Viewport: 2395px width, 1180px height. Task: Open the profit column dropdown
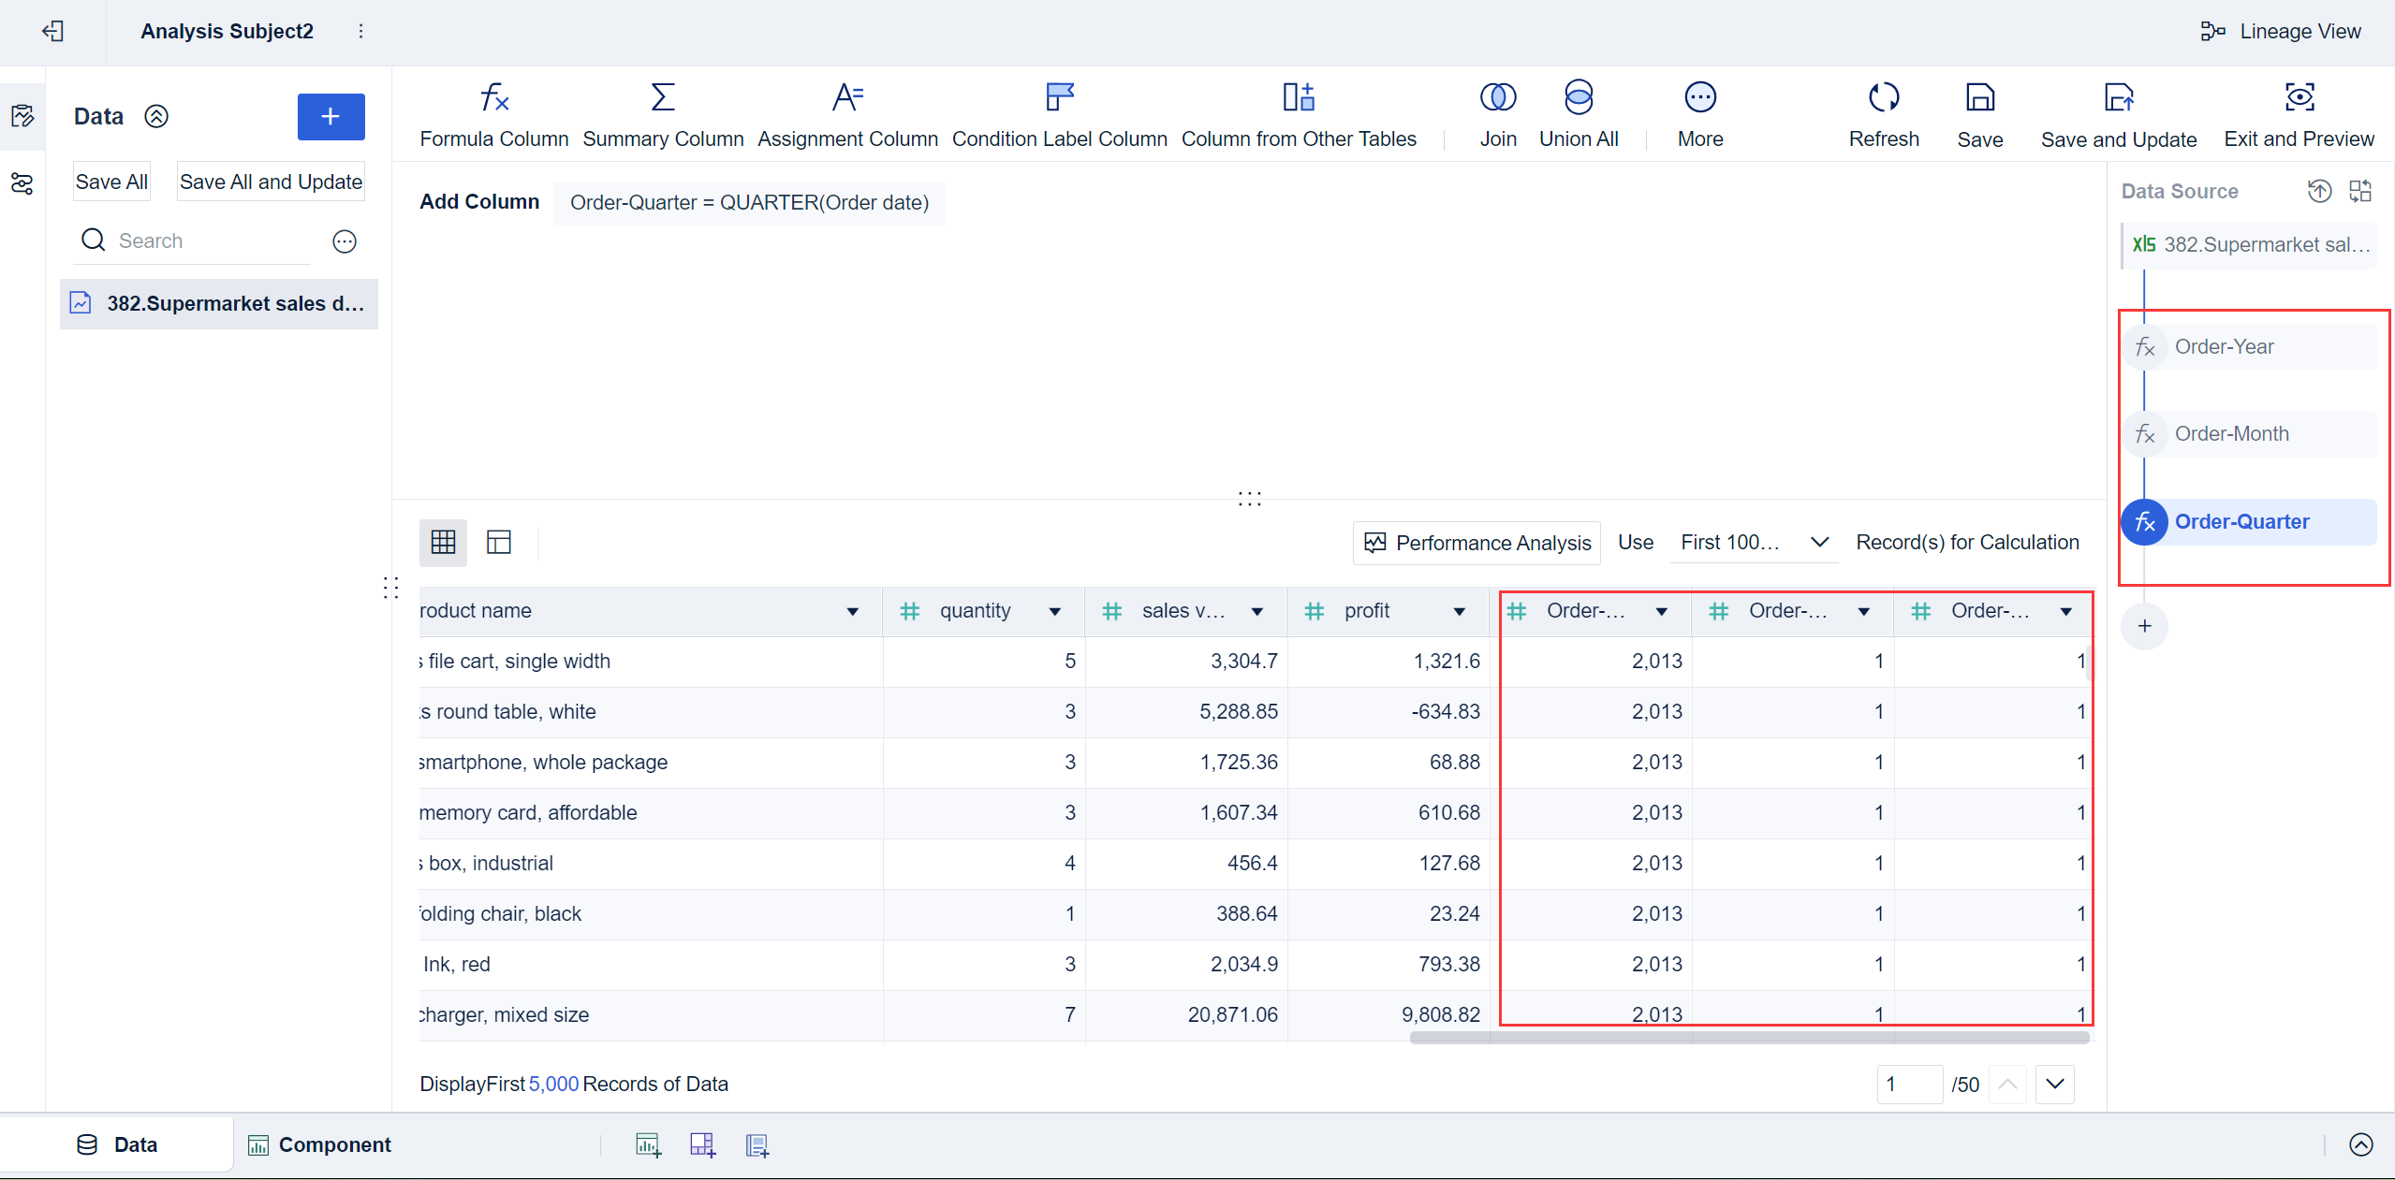(1459, 611)
